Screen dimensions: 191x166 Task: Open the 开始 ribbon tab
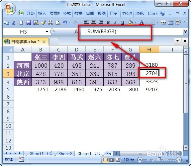coord(31,13)
